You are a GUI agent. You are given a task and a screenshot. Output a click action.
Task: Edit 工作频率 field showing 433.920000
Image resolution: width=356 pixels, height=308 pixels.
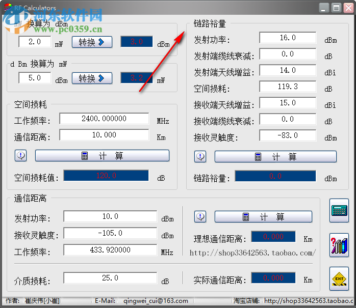pos(110,250)
